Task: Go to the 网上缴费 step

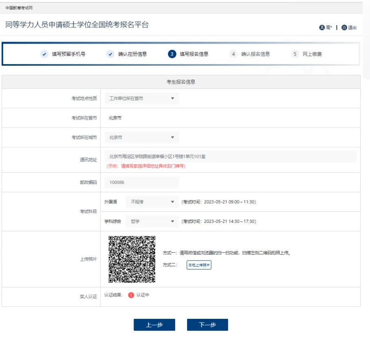Action: (312, 54)
